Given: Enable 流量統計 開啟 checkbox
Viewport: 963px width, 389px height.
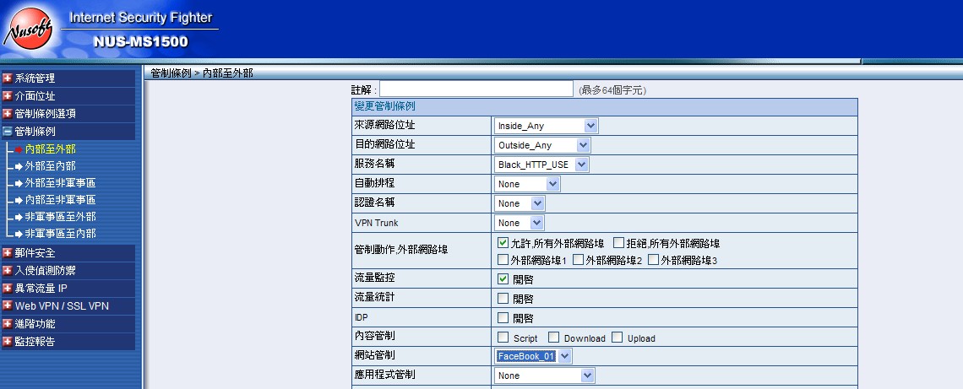Looking at the screenshot, I should click(503, 298).
